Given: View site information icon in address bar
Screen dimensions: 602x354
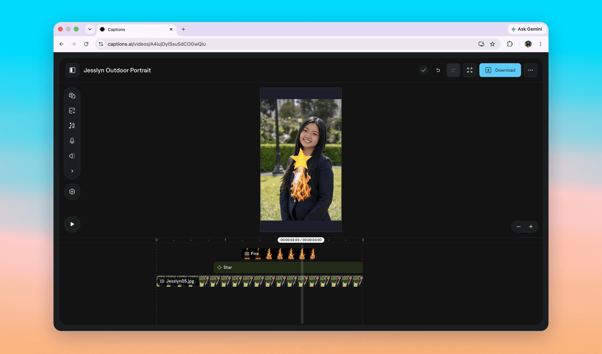Looking at the screenshot, I should coord(101,44).
